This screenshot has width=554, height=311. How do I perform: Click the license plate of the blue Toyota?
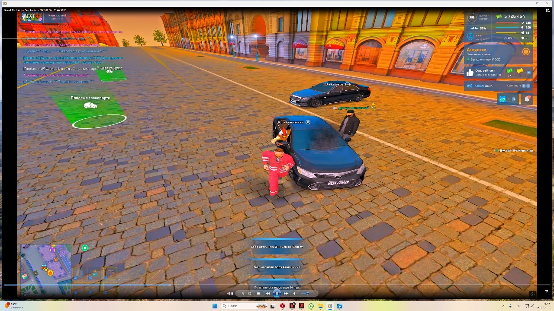coord(338,183)
